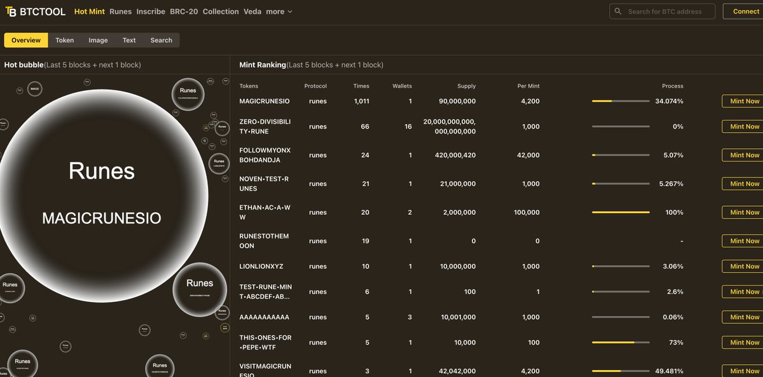Viewport: 763px width, 377px height.
Task: Click the 42,042,000 supply value
Action: click(x=457, y=371)
